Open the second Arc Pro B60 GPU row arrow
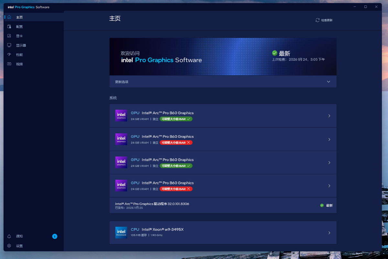Screen dimensions: 388x259 (329, 139)
